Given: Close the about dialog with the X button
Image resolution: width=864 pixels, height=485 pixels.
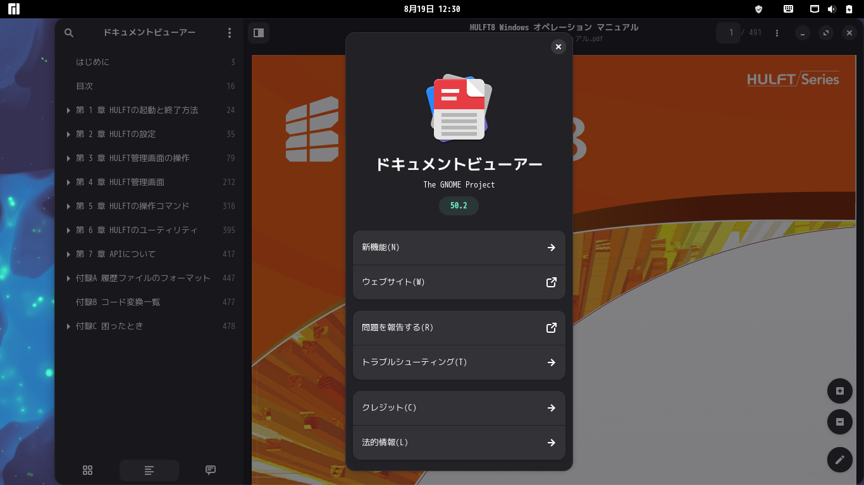Looking at the screenshot, I should 558,47.
